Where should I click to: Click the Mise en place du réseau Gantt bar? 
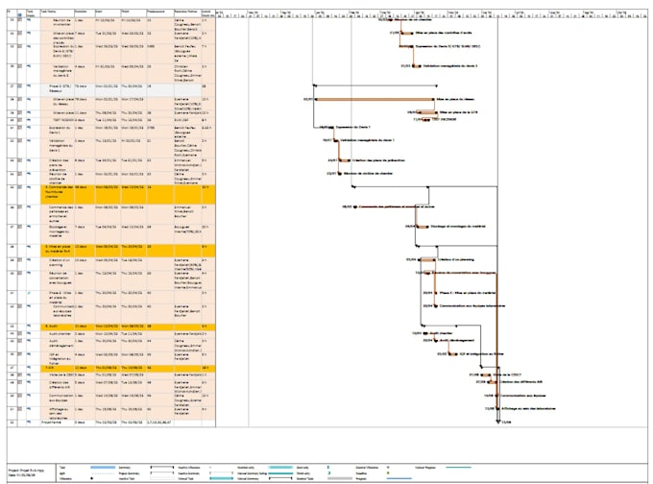click(x=375, y=100)
